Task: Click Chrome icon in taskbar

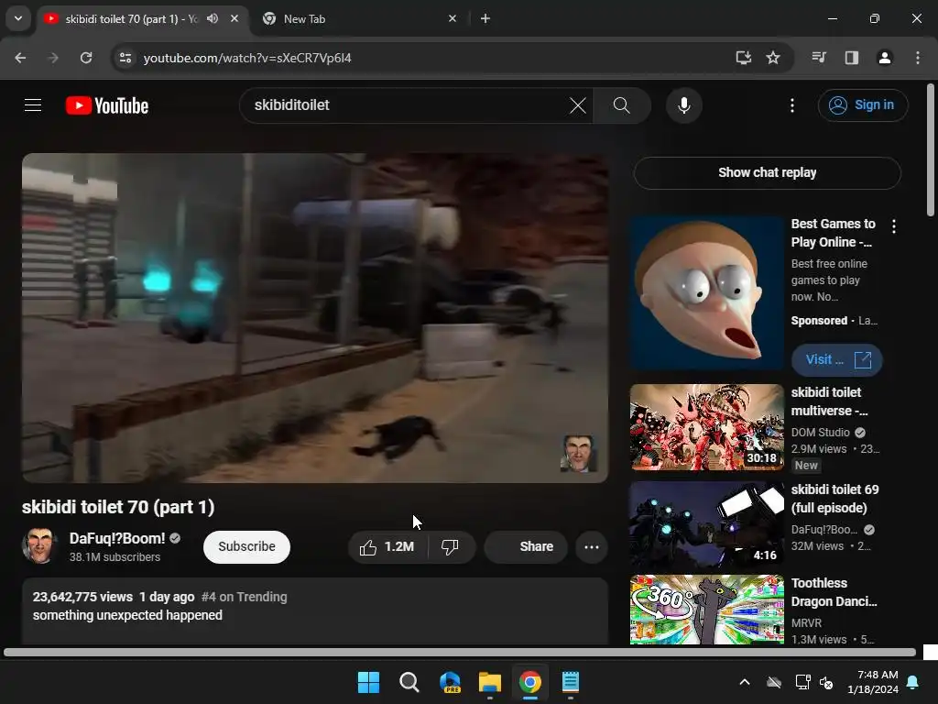Action: click(530, 682)
